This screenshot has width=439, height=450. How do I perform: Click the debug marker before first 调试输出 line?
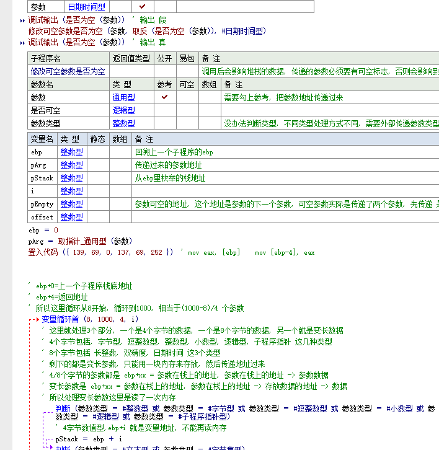[x=22, y=20]
